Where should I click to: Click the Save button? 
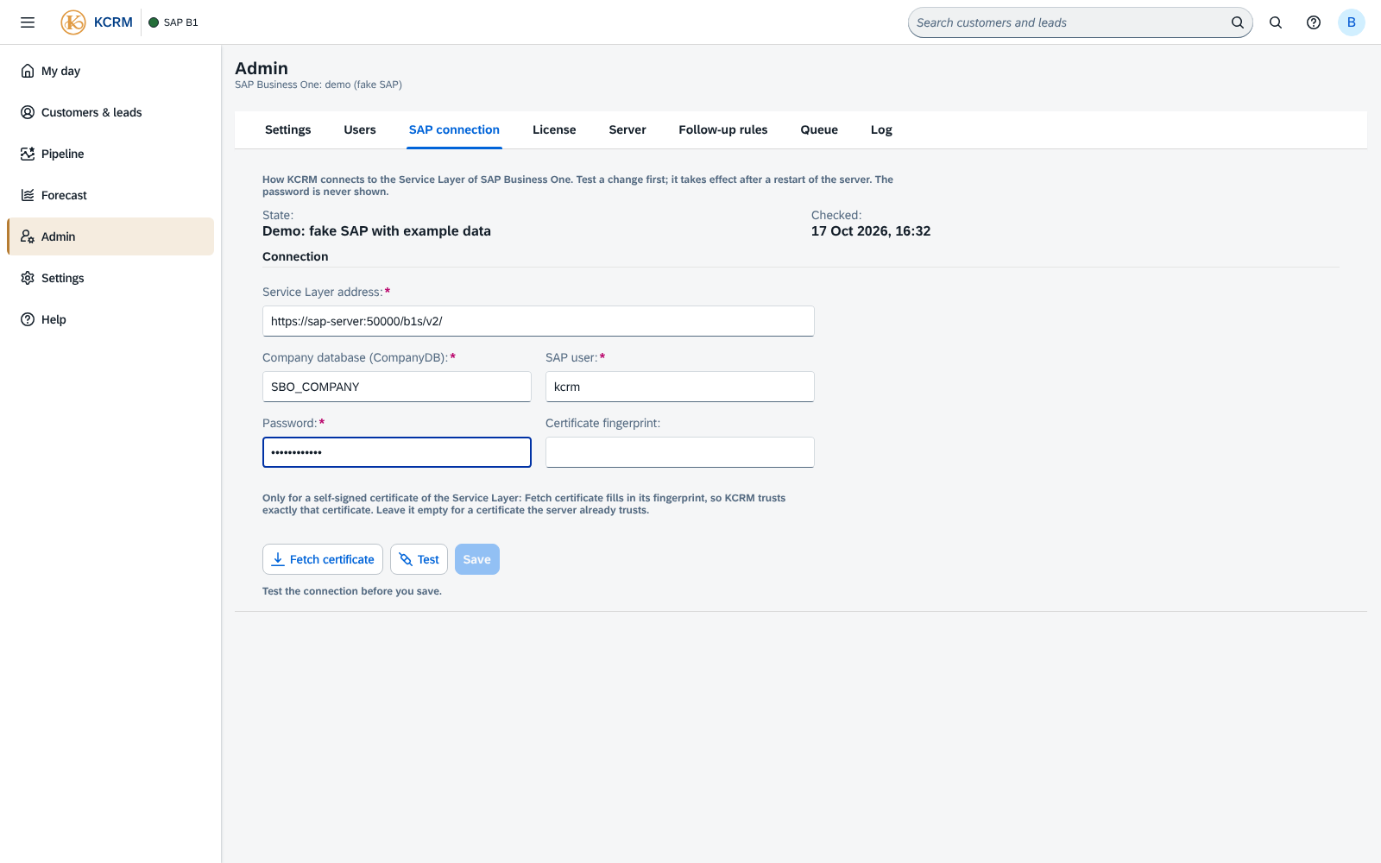[x=477, y=559]
